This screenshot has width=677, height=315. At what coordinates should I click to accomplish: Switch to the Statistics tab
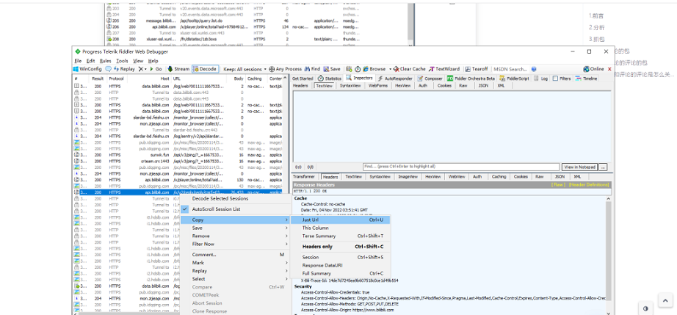click(x=330, y=79)
